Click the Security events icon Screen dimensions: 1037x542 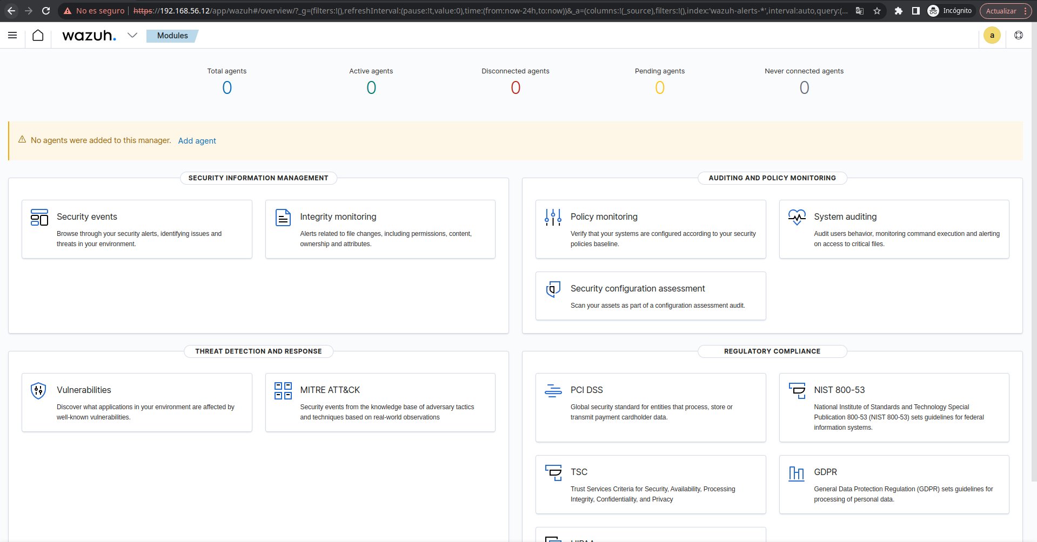[39, 217]
